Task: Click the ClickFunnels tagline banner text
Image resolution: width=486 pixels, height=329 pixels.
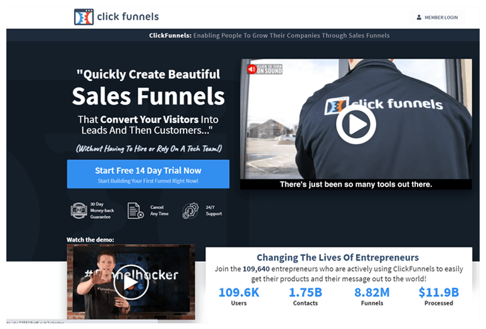Action: click(269, 35)
